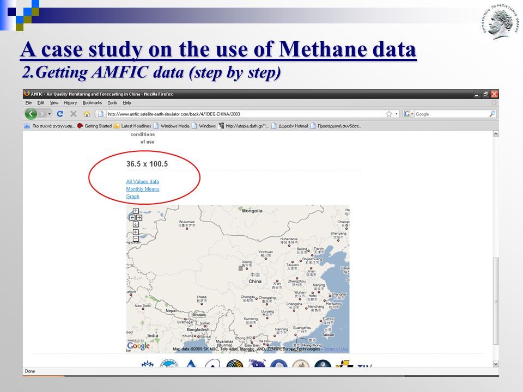Screen dimensions: 523x392
Task: Click the page scrollbar up arrow
Action: click(x=496, y=134)
